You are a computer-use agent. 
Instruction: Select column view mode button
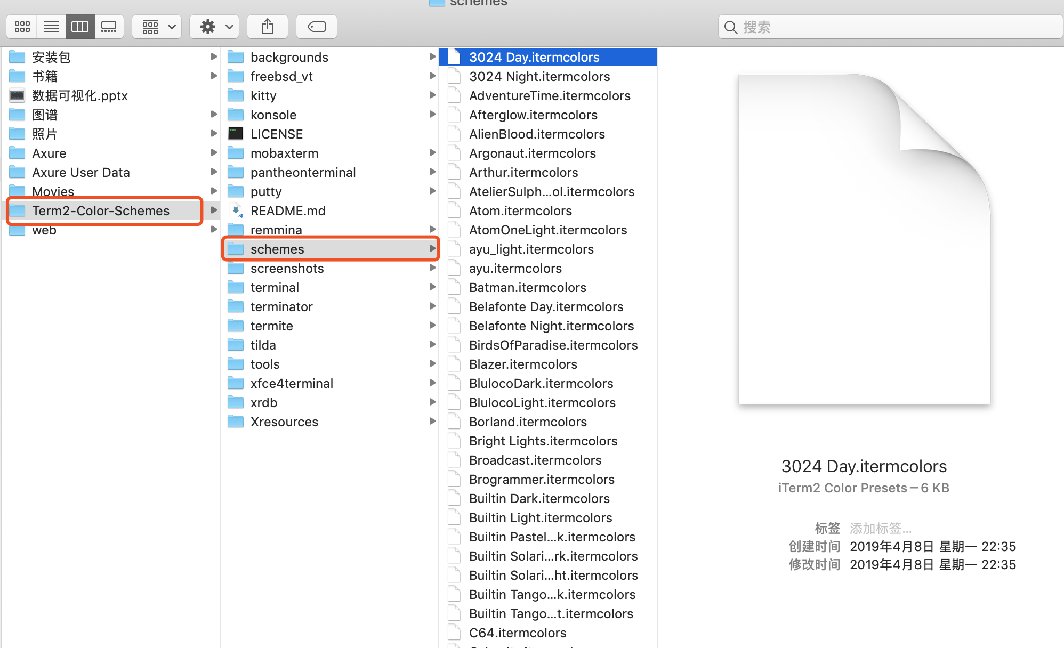pyautogui.click(x=80, y=27)
